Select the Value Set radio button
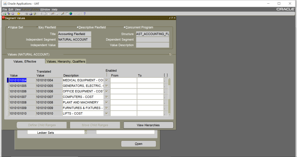297x157 pixels. click(9, 27)
